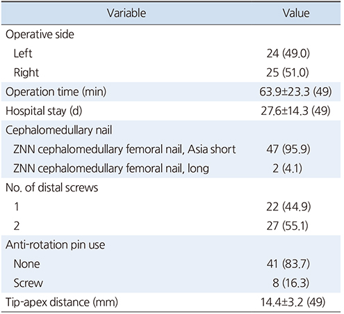The height and width of the screenshot is (314, 344).
Task: Click the Value column header
Action: 296,13
